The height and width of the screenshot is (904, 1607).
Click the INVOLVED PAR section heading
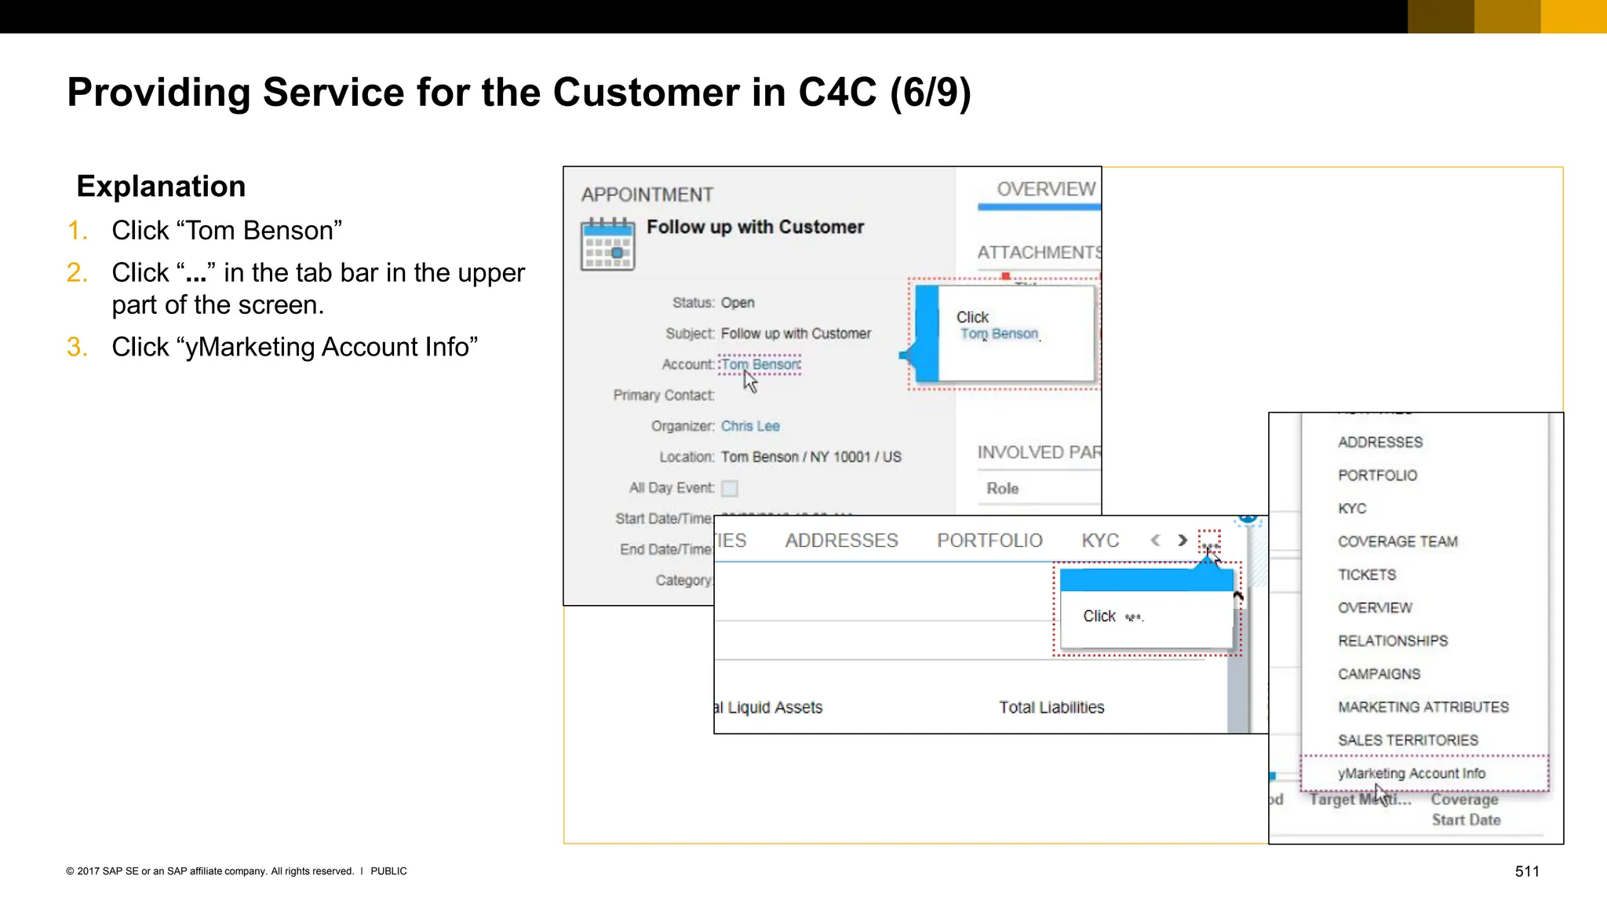click(x=1039, y=452)
